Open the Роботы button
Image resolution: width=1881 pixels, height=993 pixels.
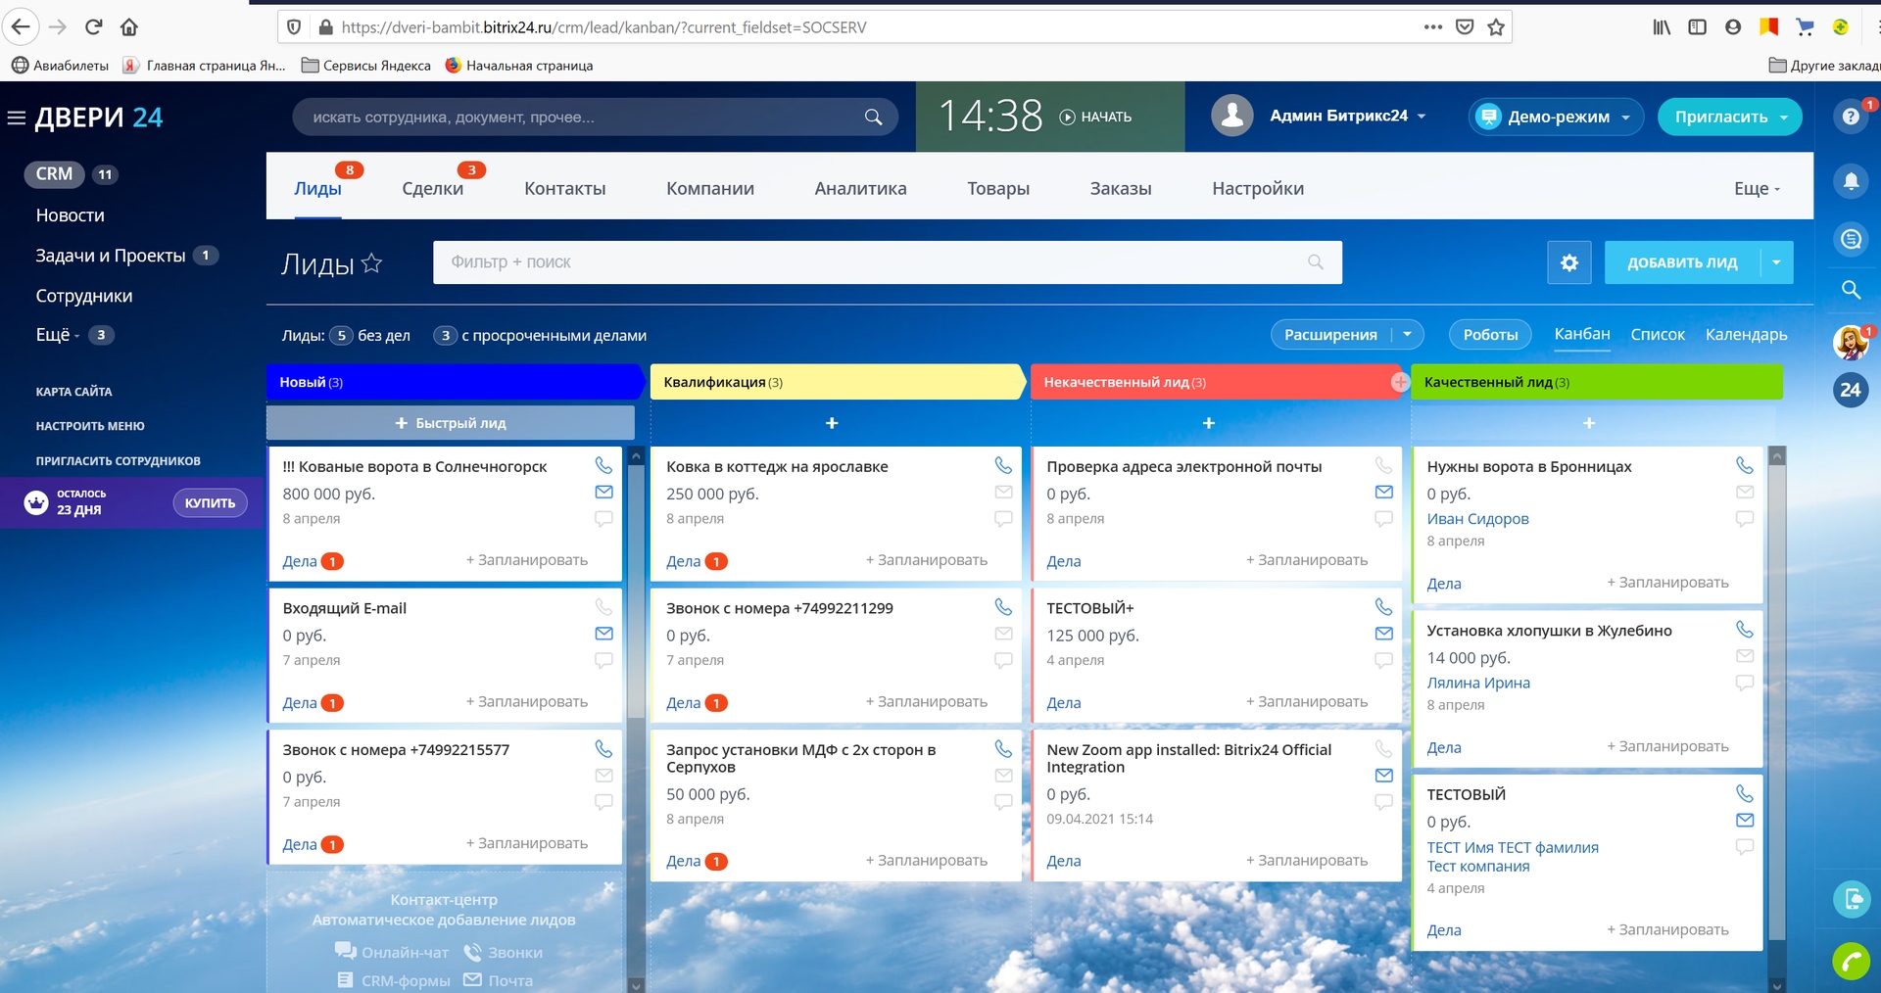click(1489, 335)
